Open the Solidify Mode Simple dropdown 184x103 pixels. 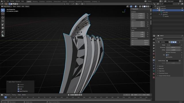173,45
